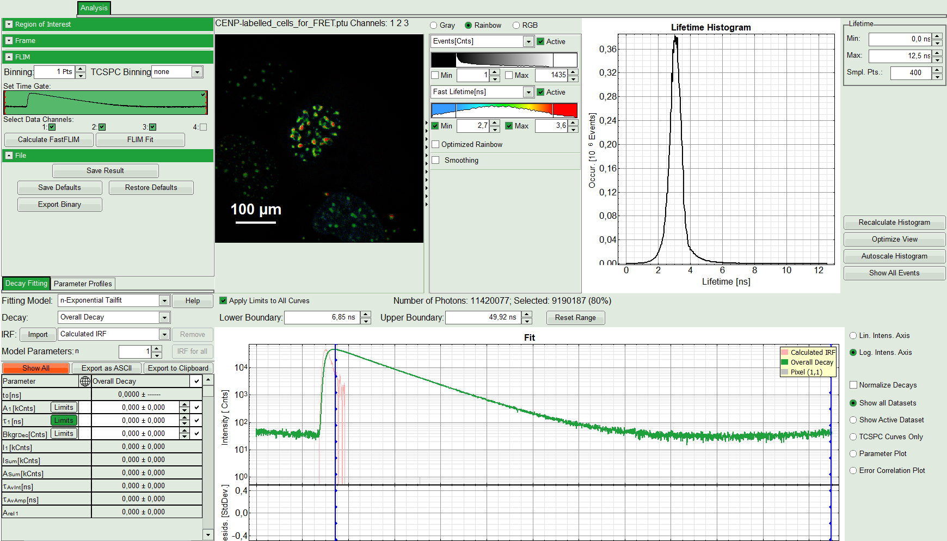Toggle the Frame section expander icon
Viewport: 947px width, 541px height.
(x=9, y=41)
